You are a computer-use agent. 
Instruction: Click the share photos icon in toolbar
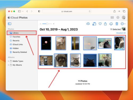105,24
